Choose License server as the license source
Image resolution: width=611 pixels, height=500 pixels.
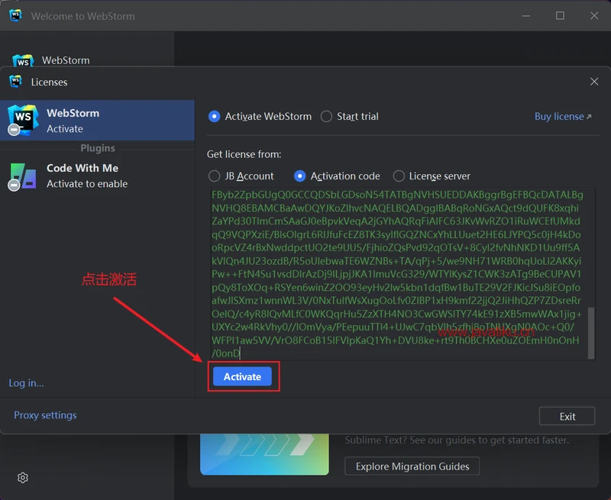coord(398,176)
